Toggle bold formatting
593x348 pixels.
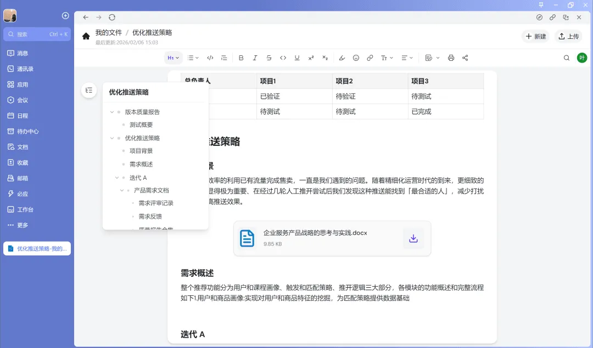[241, 58]
